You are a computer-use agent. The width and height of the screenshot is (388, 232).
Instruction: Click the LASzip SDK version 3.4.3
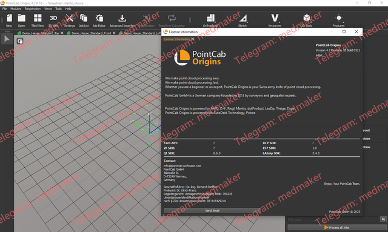click(316, 153)
